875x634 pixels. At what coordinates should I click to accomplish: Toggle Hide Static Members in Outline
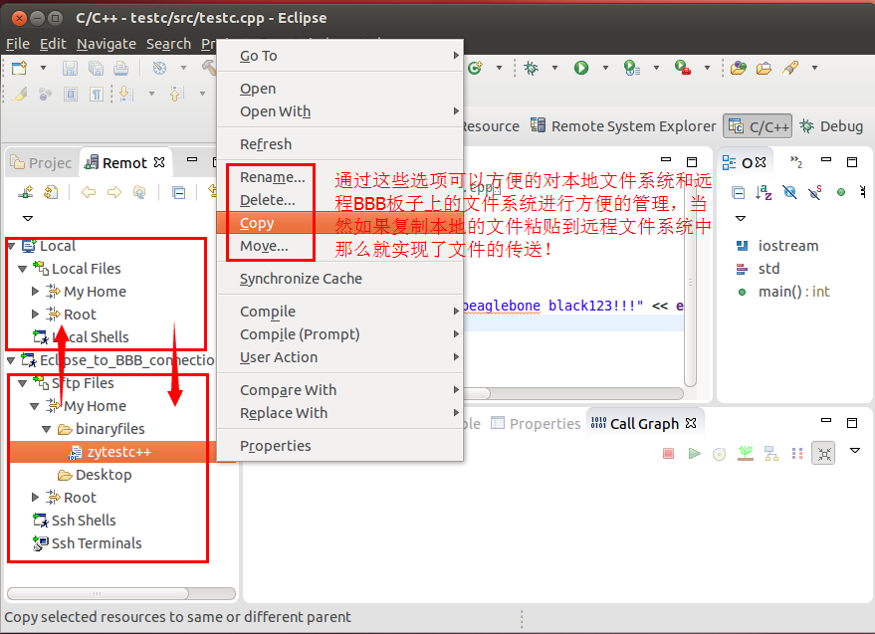coord(814,192)
